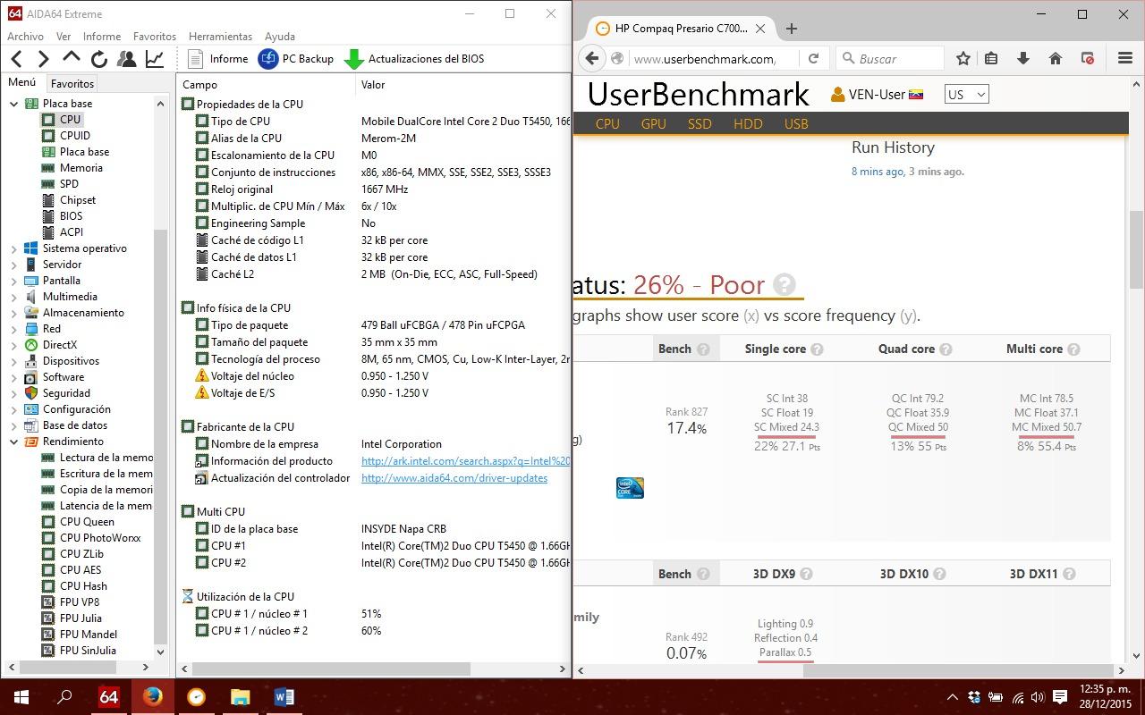Click the Firefox Buscar search field

[x=891, y=58]
